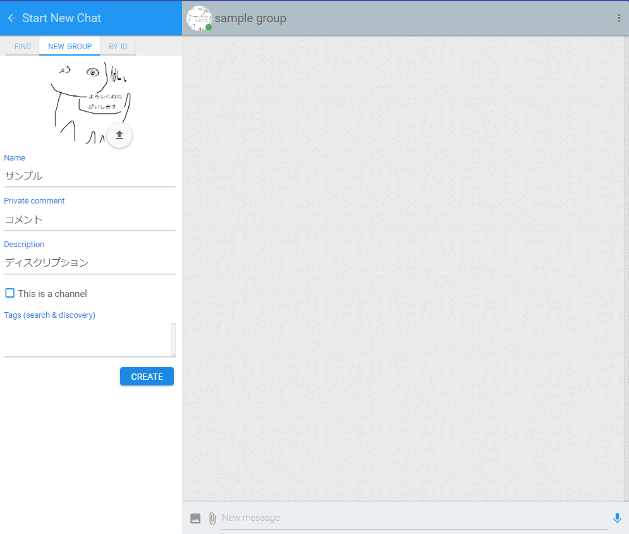Click the scrollbar of the Tags box

coord(173,340)
